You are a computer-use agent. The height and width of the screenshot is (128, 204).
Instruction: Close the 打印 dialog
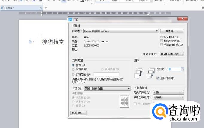[x=182, y=19]
